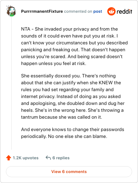The width and height of the screenshot is (138, 183).
Task: Select the "1.2K upvotes" count
Action: click(26, 158)
